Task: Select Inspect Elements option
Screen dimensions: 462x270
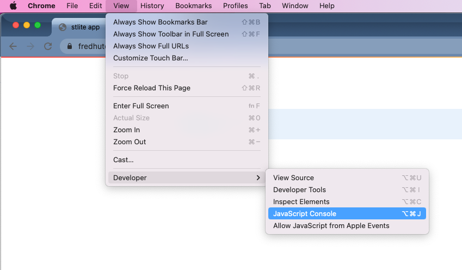Action: [x=301, y=202]
